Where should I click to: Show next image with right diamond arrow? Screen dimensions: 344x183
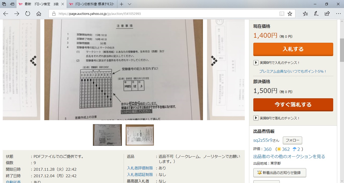(214, 61)
